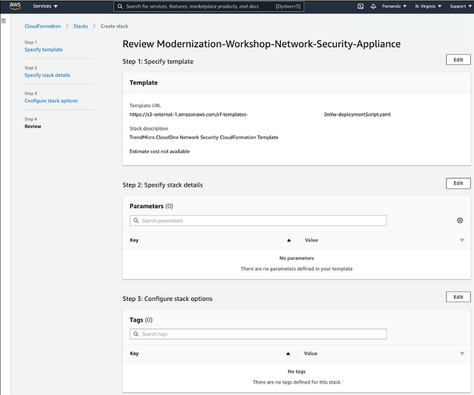Click the 'No parameters' message
The image size is (474, 395).
coord(297,258)
